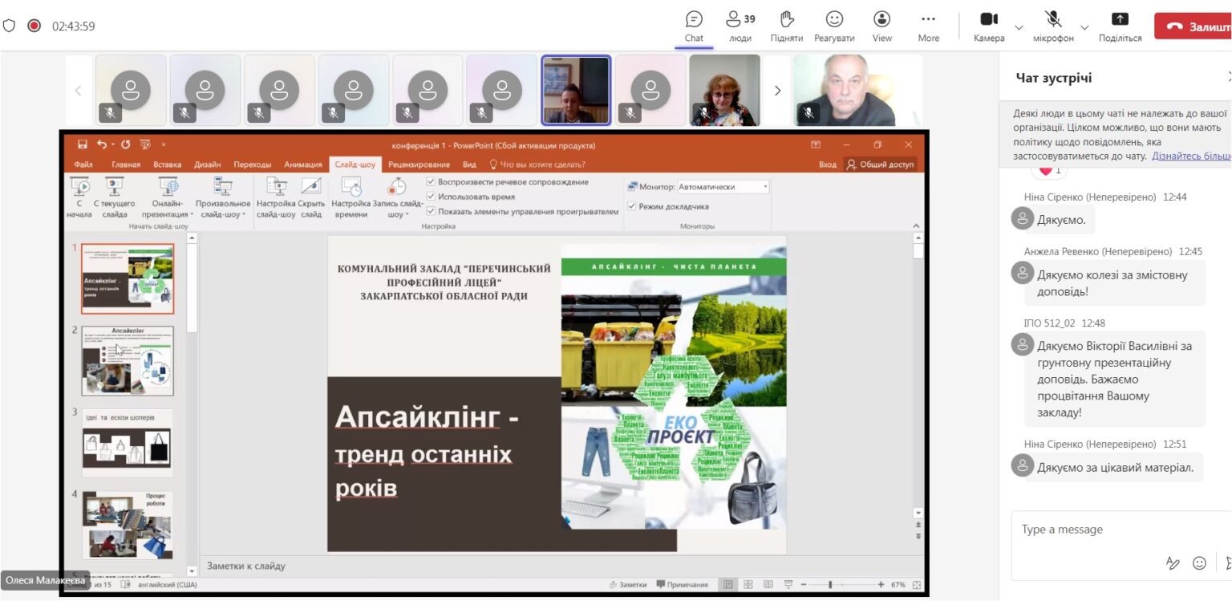Open the View layout icon
Image resolution: width=1232 pixels, height=601 pixels.
[x=882, y=19]
